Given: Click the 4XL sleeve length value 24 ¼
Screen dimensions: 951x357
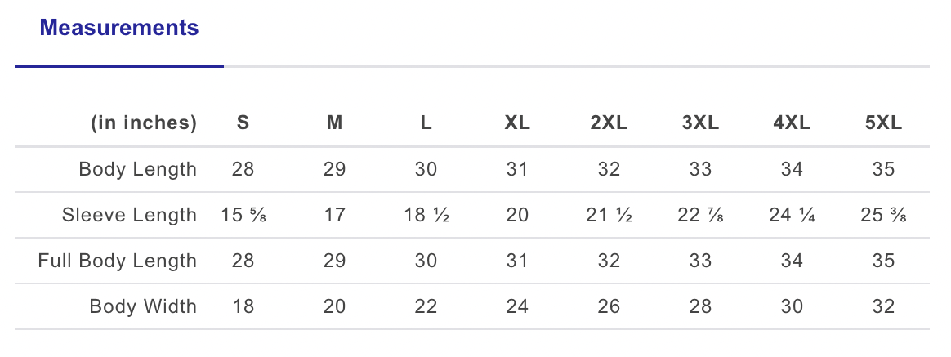Looking at the screenshot, I should point(792,216).
